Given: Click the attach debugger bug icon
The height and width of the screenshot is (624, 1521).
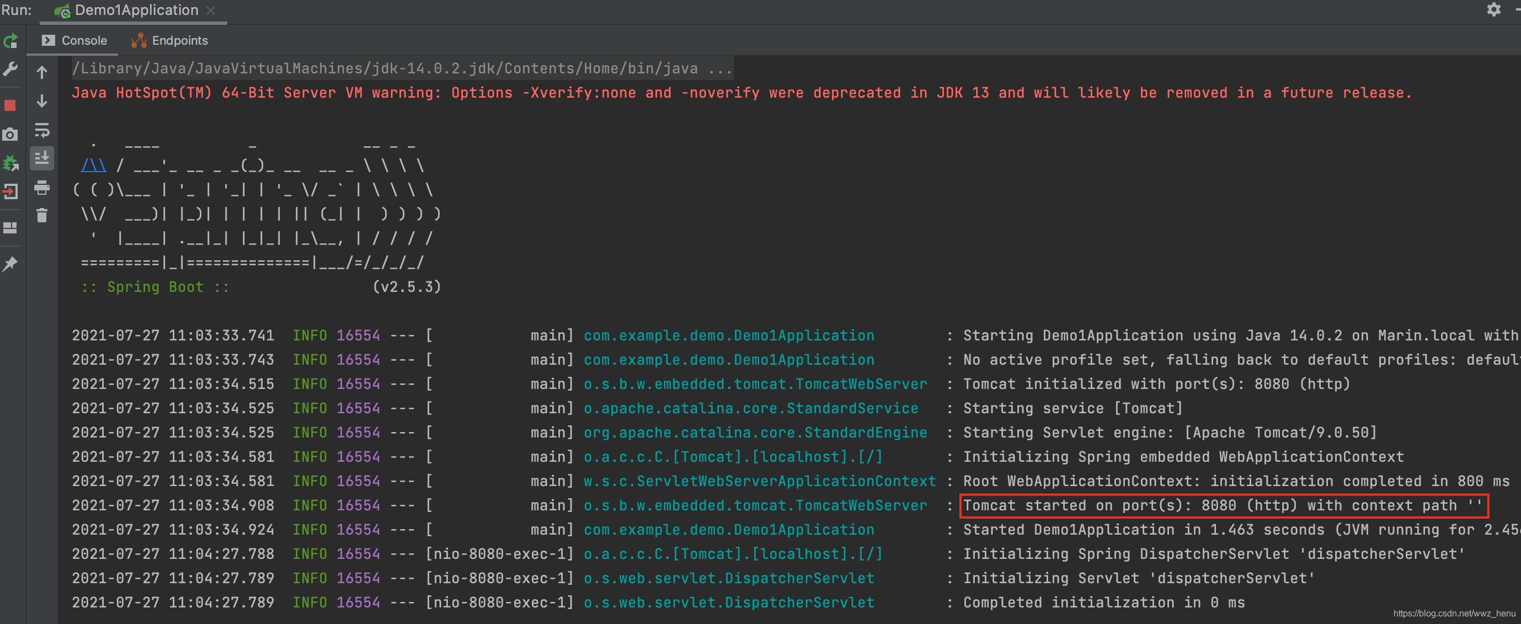Looking at the screenshot, I should [x=10, y=163].
